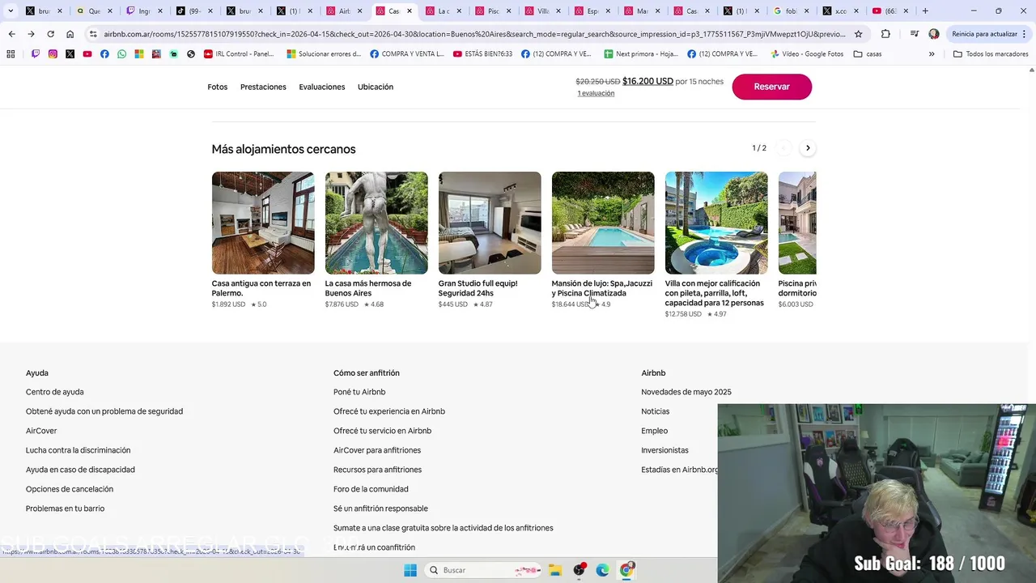Screen dimensions: 1036x583
Task: Open the AirCover help link
Action: coord(41,431)
